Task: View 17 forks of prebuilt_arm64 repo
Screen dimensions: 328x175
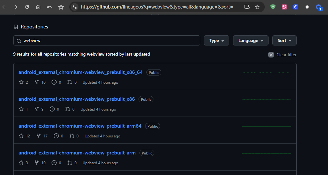Action: coord(42,136)
